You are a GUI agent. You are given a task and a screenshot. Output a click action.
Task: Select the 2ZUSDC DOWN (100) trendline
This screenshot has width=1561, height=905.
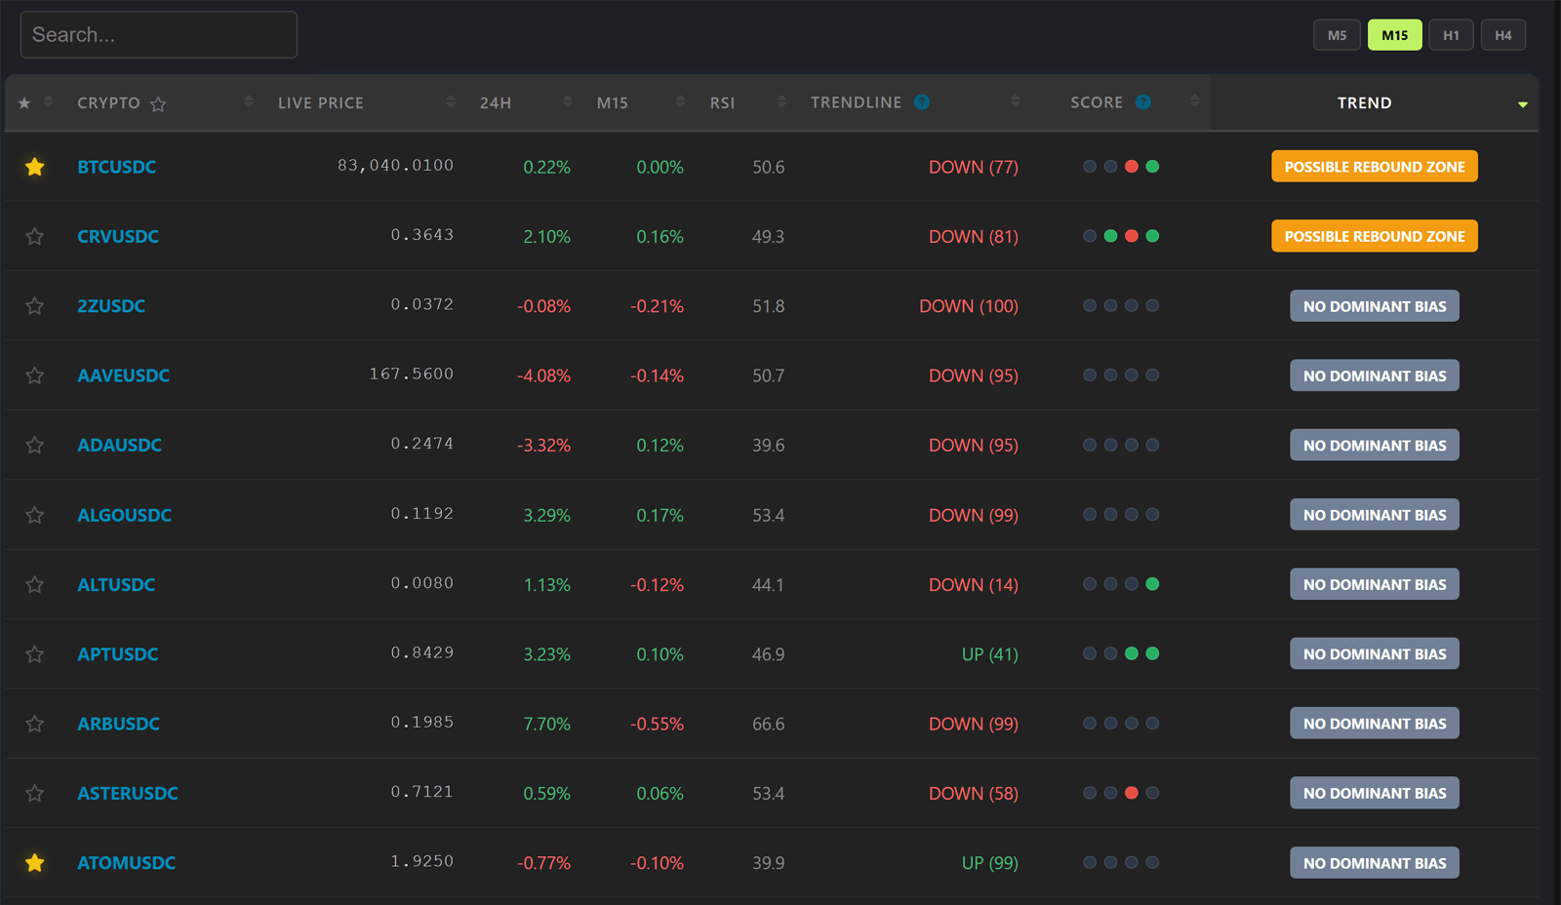tap(968, 306)
